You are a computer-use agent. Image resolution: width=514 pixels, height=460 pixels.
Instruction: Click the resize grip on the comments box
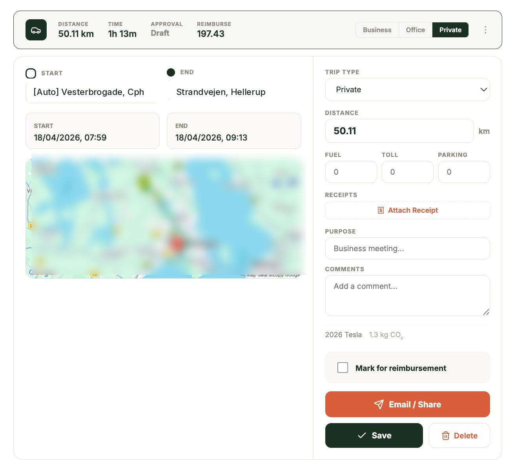tap(487, 312)
